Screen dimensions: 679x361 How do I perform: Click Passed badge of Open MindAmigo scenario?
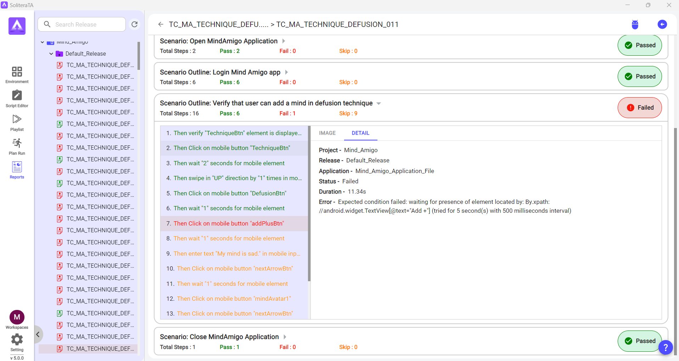pyautogui.click(x=640, y=45)
